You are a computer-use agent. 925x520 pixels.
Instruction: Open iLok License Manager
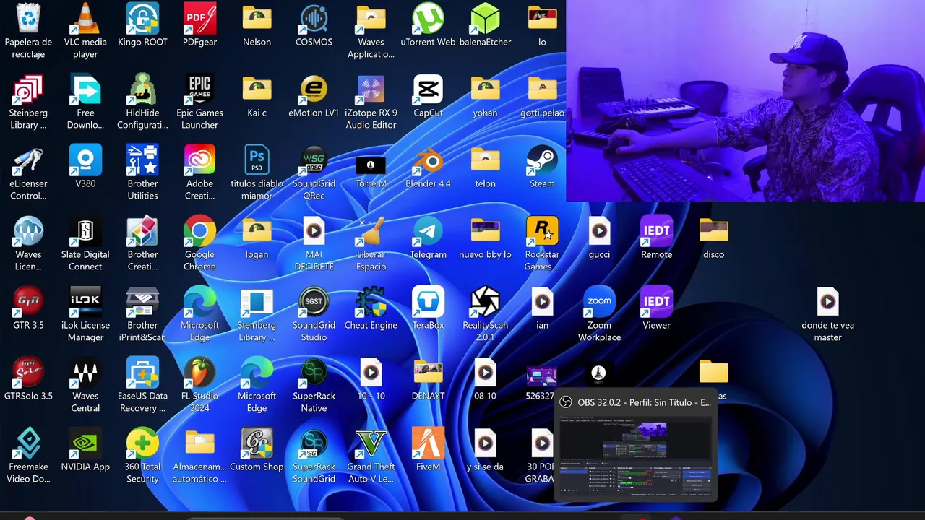[x=85, y=303]
